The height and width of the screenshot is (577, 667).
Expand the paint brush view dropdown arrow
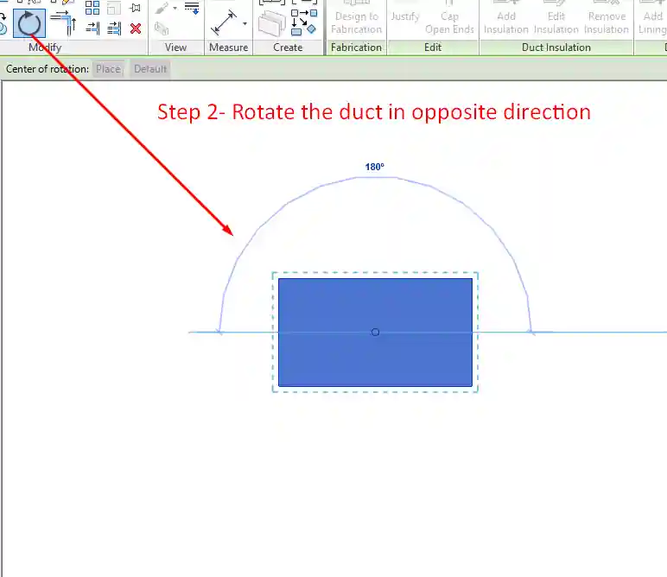pyautogui.click(x=175, y=9)
